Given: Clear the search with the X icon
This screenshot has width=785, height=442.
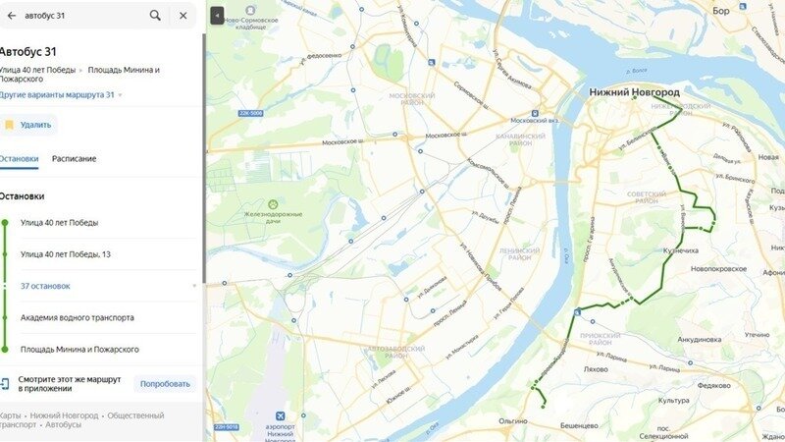Looking at the screenshot, I should pyautogui.click(x=183, y=16).
